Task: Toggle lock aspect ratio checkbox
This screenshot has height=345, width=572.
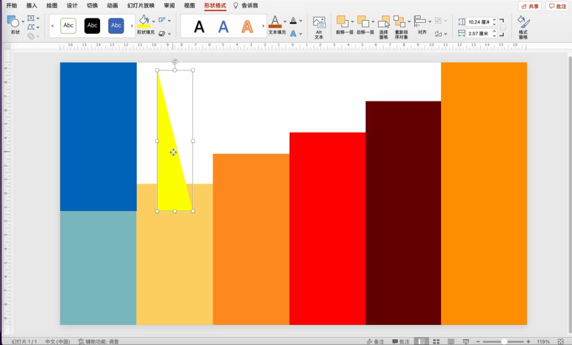Action: (x=504, y=28)
